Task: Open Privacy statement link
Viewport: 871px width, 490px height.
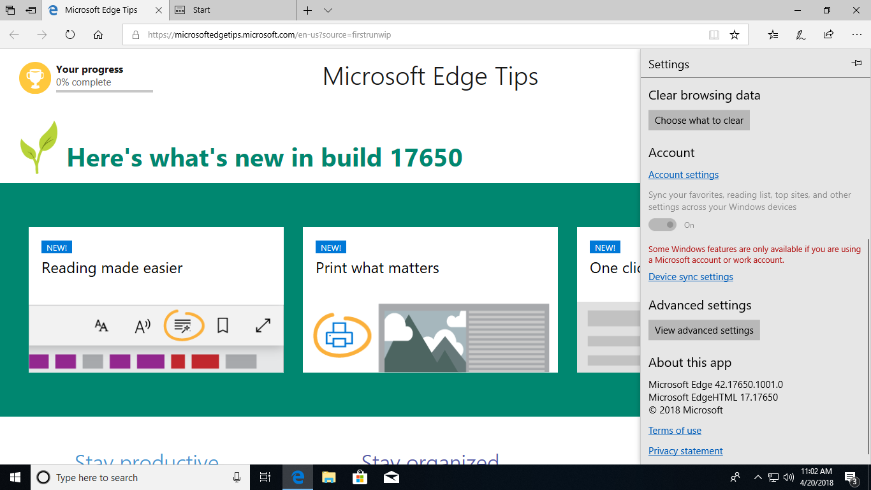Action: click(x=685, y=451)
